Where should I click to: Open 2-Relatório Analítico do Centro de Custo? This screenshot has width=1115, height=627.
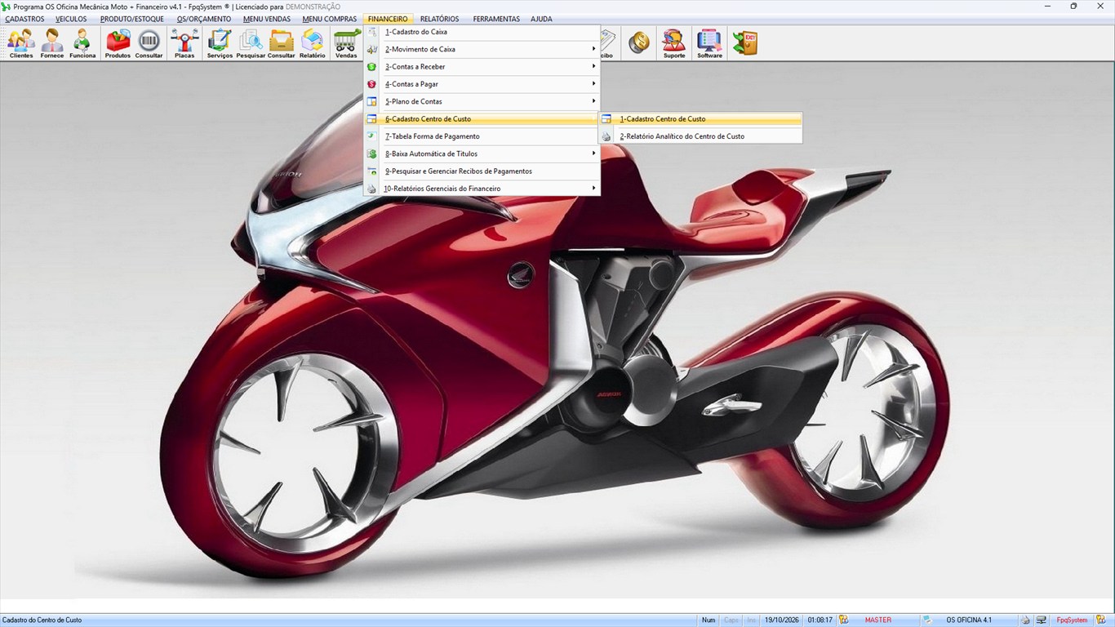tap(701, 136)
